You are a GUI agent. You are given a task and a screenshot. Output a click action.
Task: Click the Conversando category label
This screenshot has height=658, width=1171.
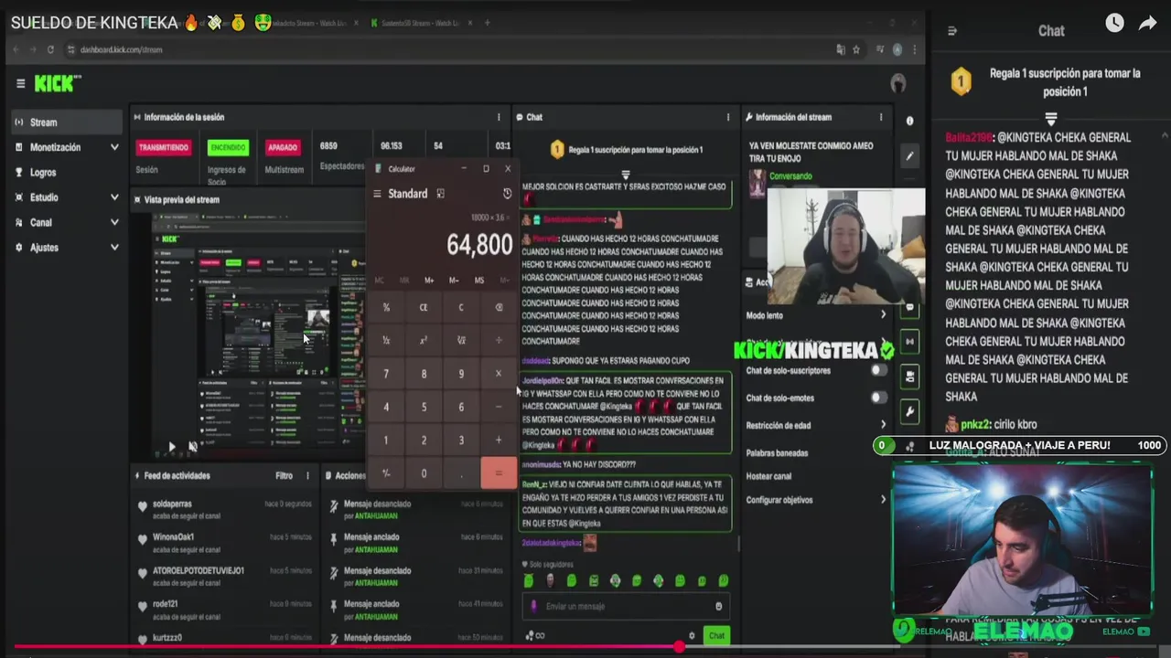790,176
